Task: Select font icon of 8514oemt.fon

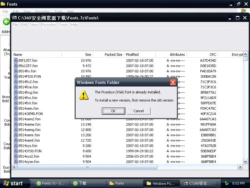Action: pyautogui.click(x=16, y=140)
